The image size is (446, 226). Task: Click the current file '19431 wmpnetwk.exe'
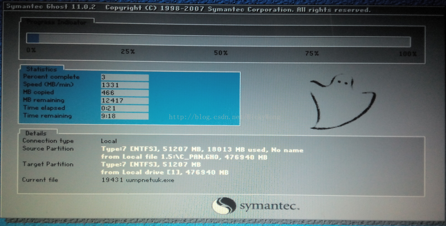pyautogui.click(x=138, y=180)
